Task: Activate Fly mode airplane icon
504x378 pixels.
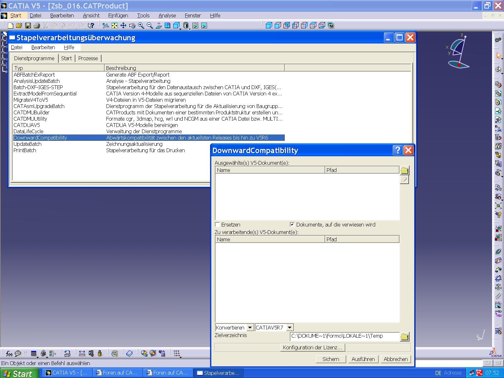Action: [106, 26]
